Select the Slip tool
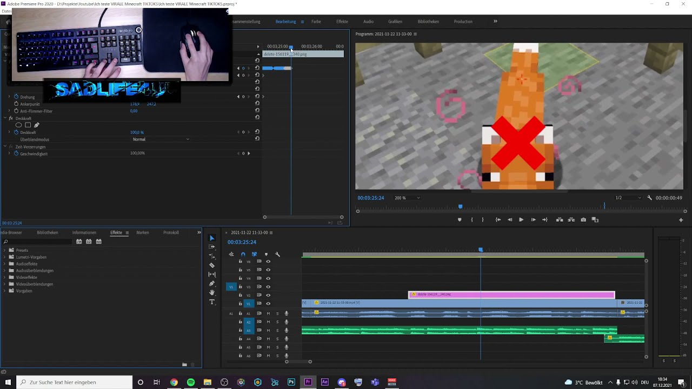Viewport: 692px width, 389px height. coord(212,274)
